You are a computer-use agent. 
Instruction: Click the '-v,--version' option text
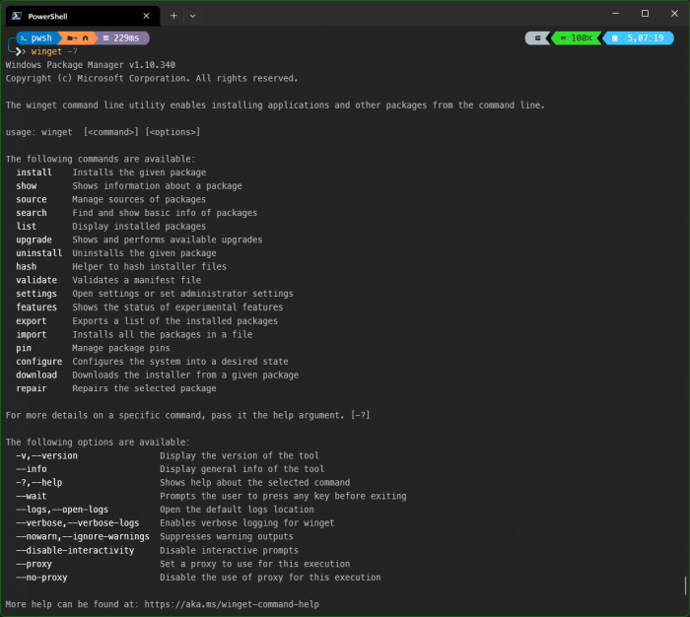tap(46, 456)
